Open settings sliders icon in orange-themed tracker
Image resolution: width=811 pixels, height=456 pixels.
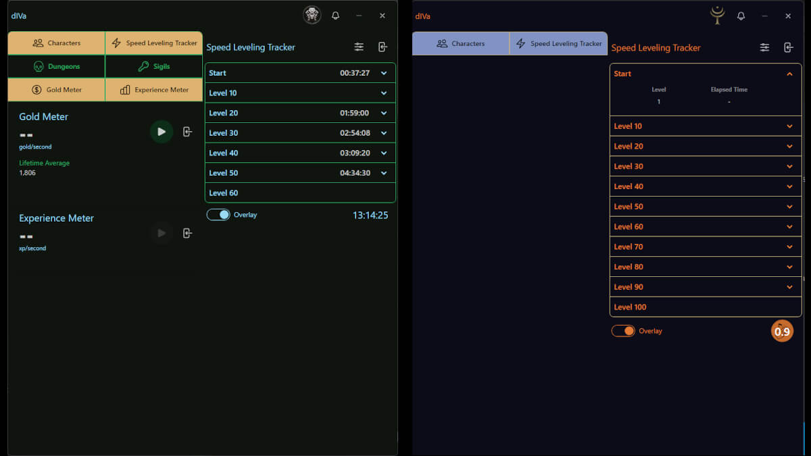click(x=764, y=47)
